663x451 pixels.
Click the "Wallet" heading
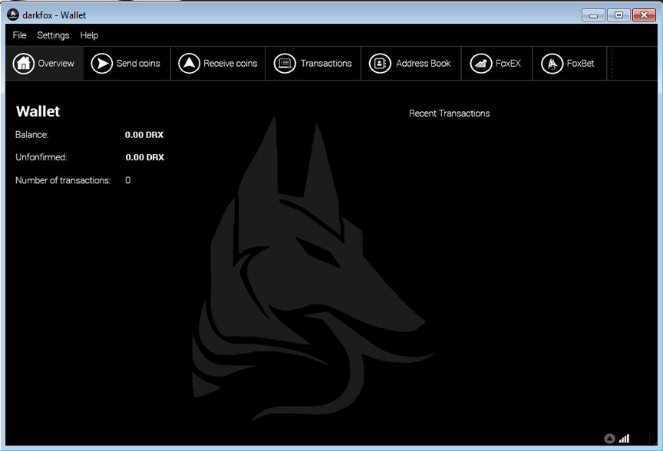(x=38, y=111)
